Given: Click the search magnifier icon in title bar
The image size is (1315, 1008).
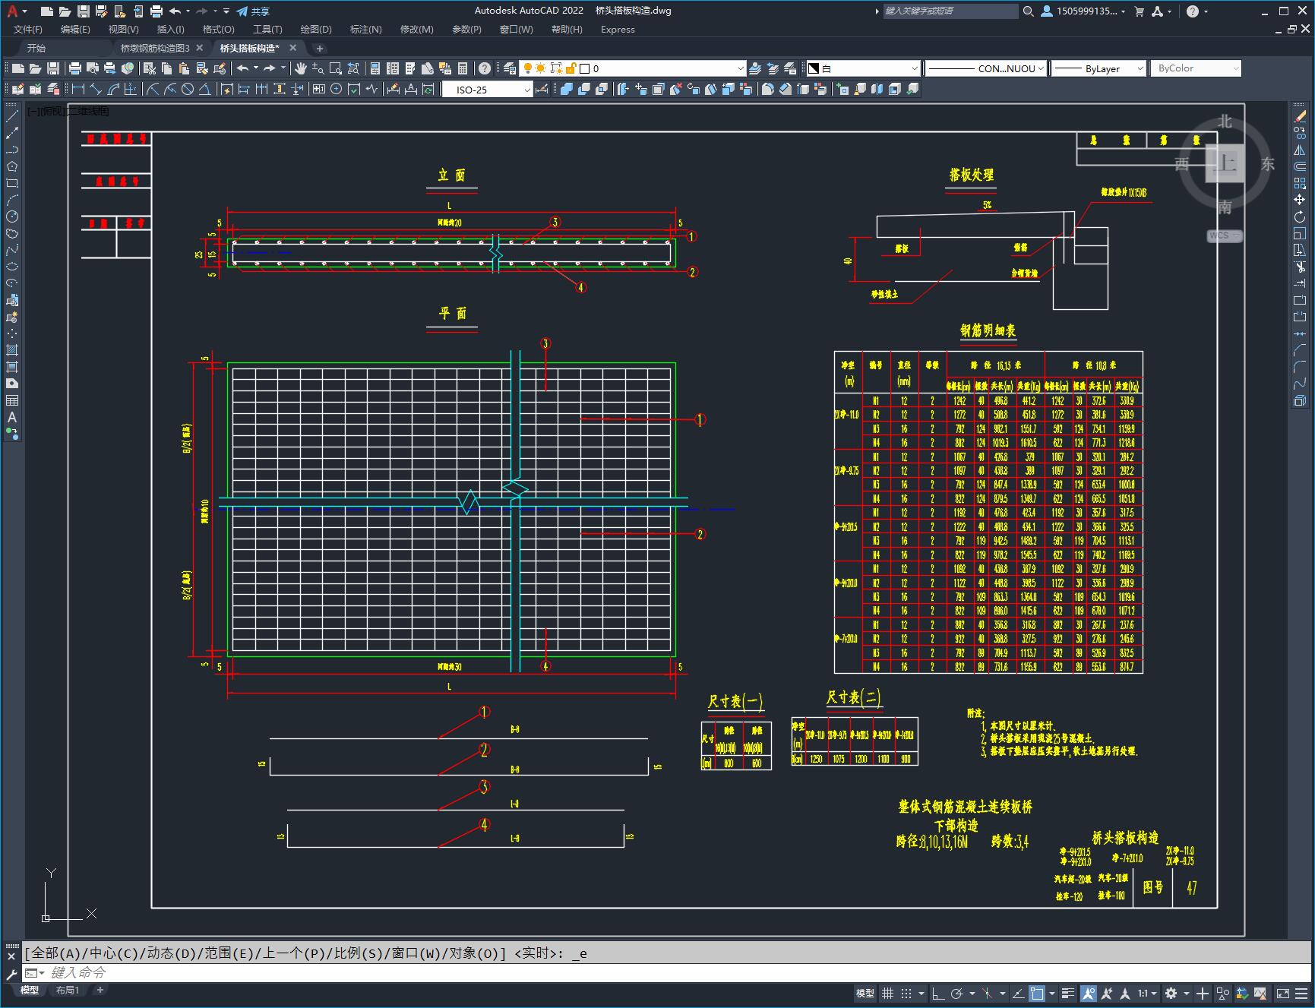Looking at the screenshot, I should (1028, 11).
